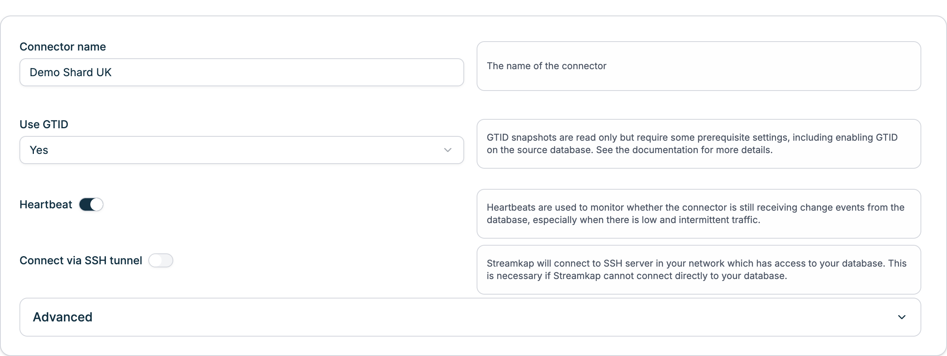Viewport: 947px width, 356px height.
Task: Open the Use GTID dropdown
Action: pyautogui.click(x=241, y=150)
